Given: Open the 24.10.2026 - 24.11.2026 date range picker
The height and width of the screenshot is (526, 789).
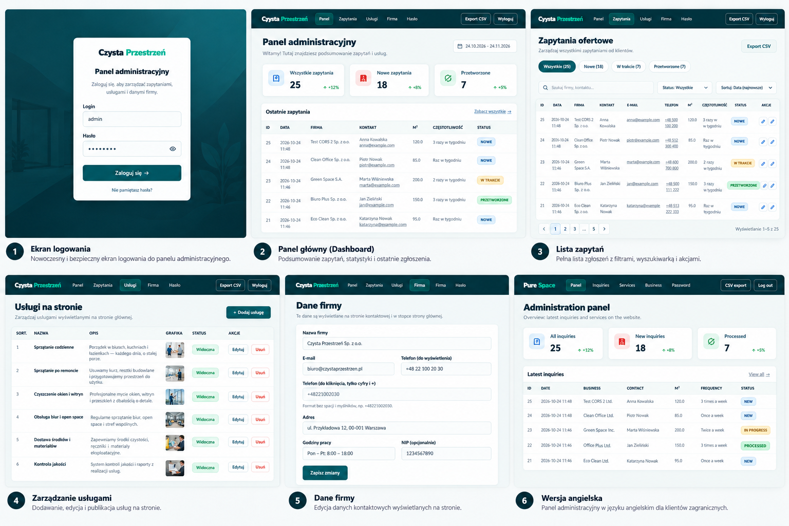Looking at the screenshot, I should coord(484,46).
